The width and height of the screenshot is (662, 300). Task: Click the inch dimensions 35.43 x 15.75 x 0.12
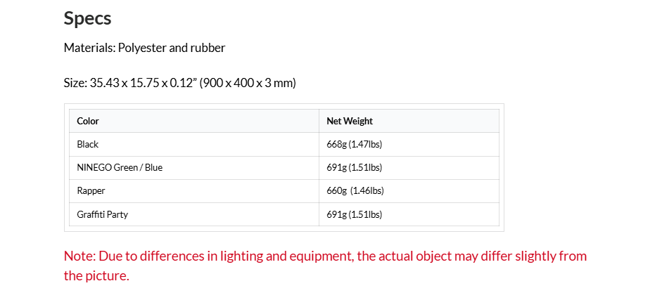pos(143,83)
